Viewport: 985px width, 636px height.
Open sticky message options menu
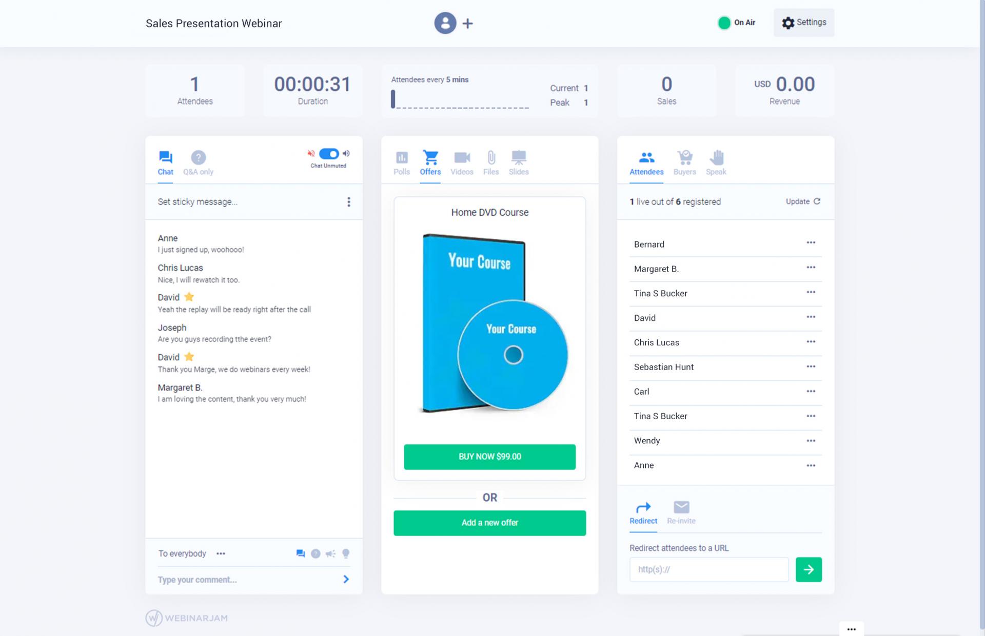(349, 202)
